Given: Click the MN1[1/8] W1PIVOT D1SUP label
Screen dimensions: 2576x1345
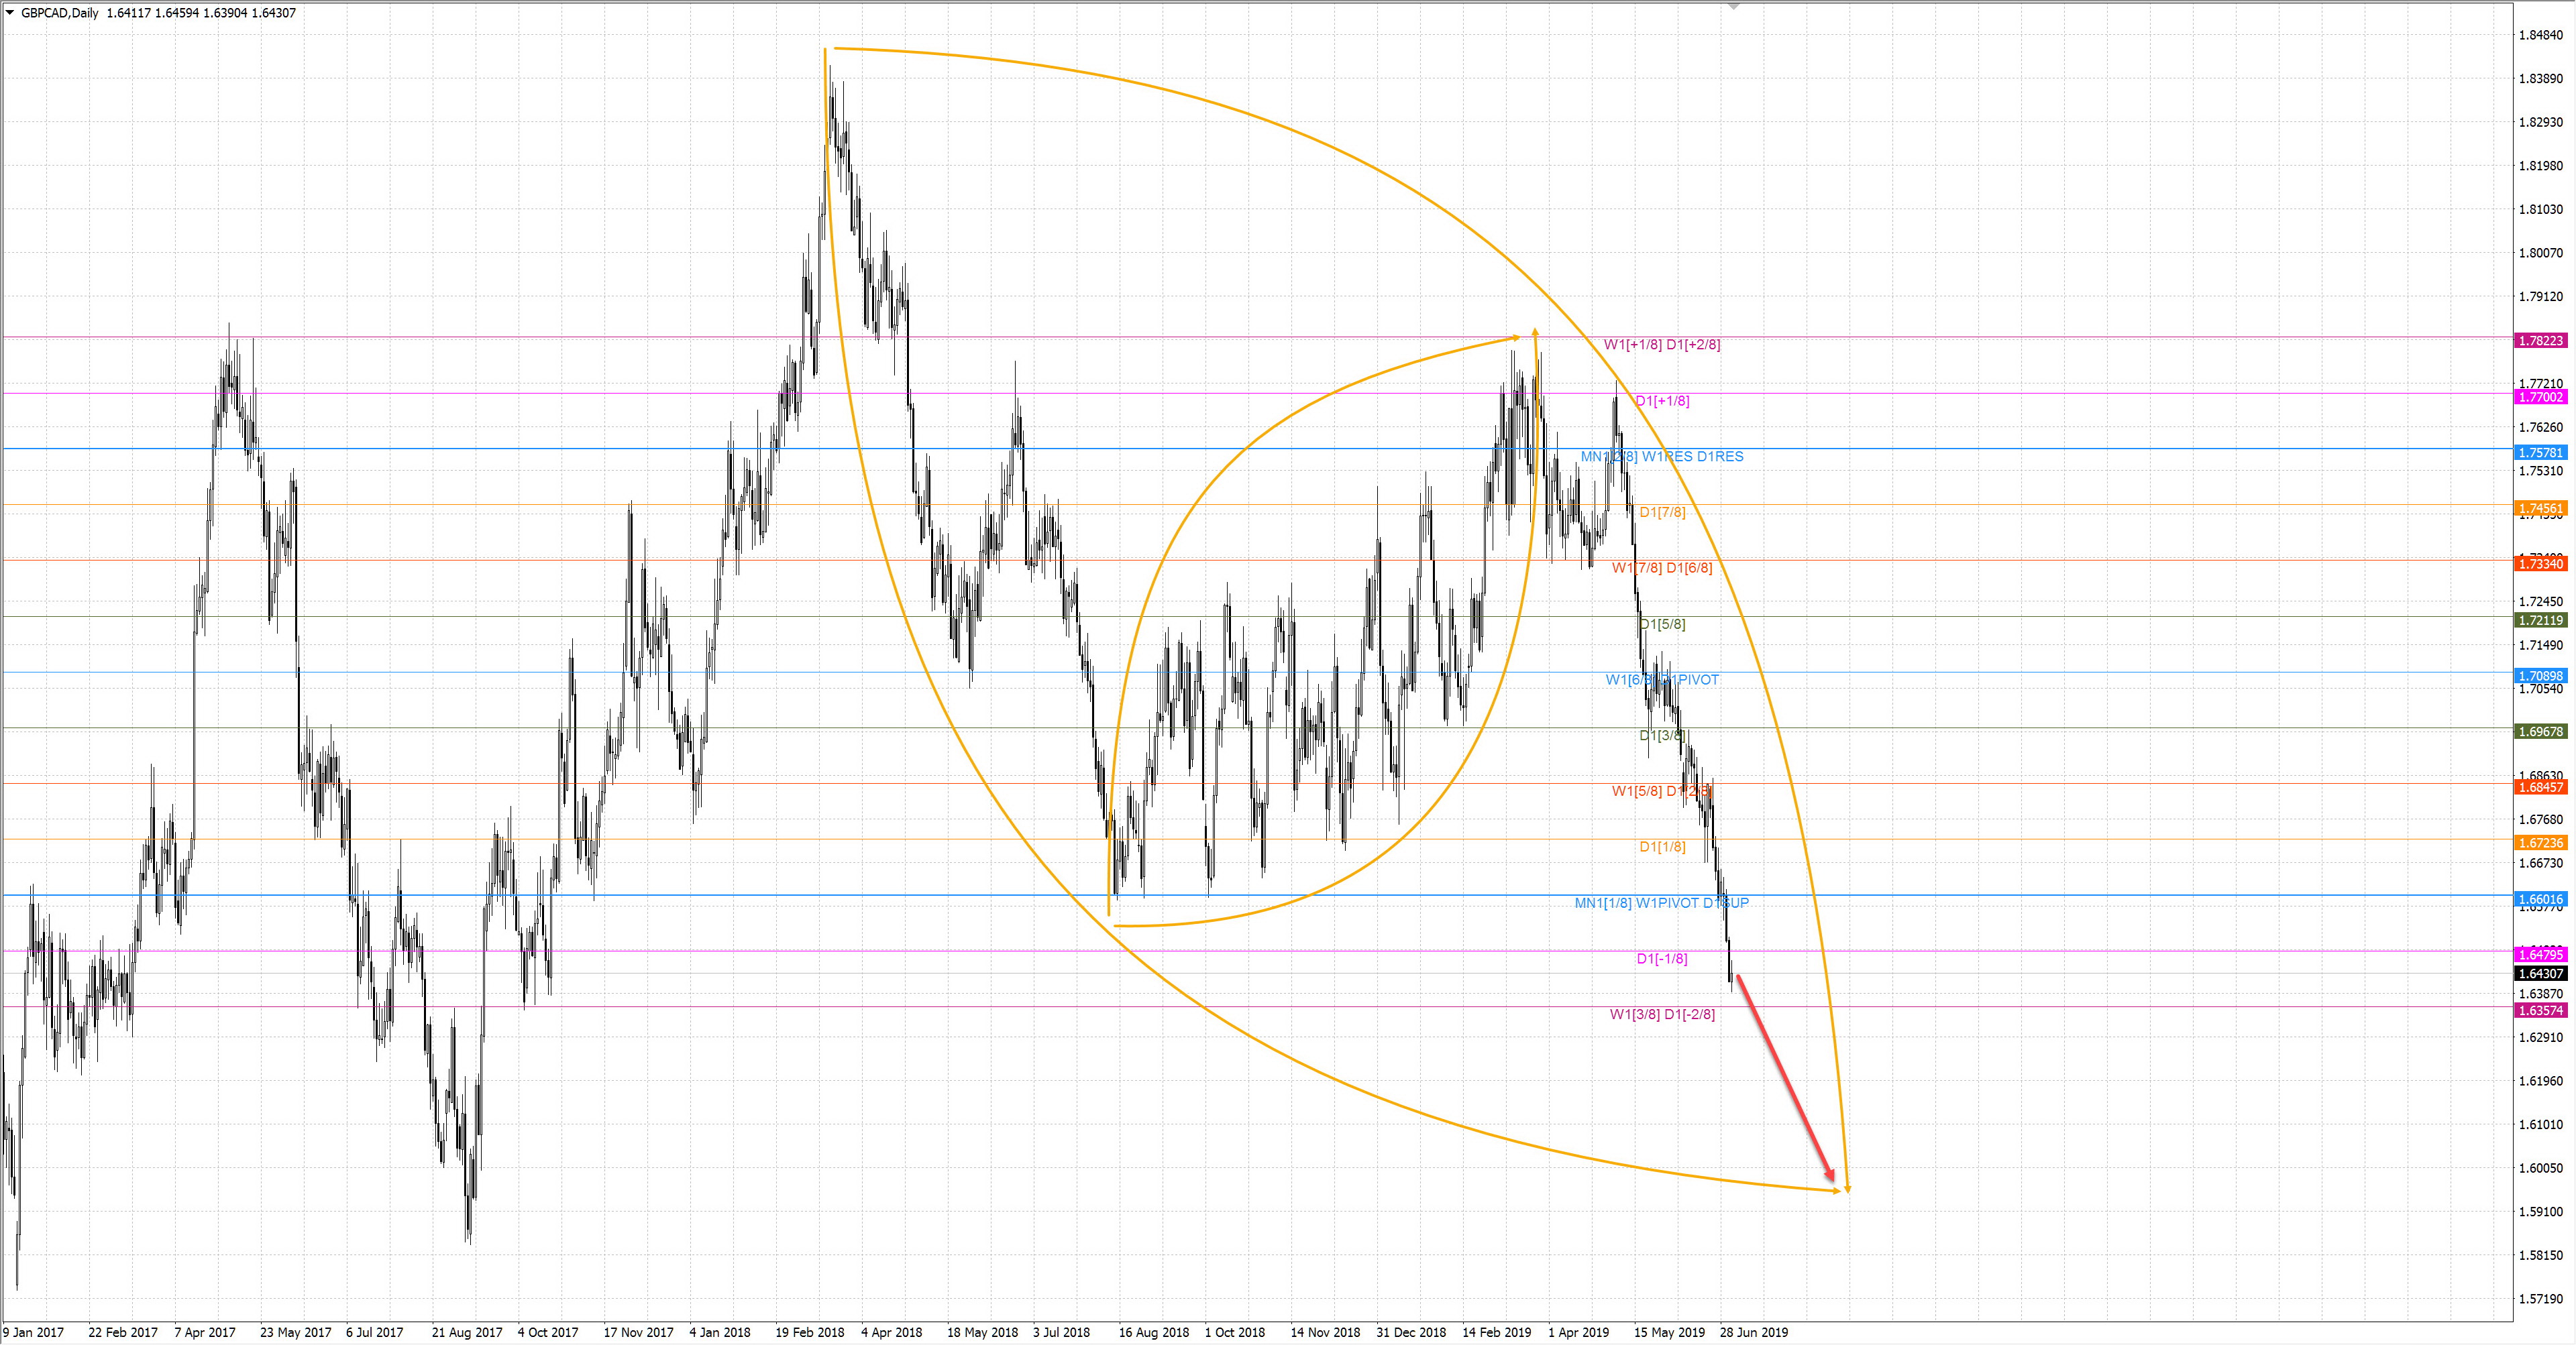Looking at the screenshot, I should point(1661,903).
